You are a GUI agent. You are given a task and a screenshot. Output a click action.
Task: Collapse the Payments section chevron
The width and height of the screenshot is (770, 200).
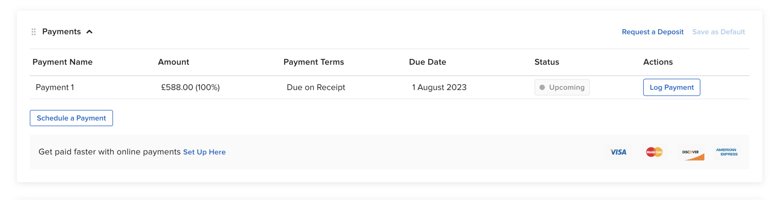click(89, 32)
